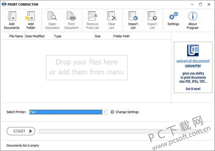215x151 pixels.
Task: Choose Remove From List icon
Action: 92,16
